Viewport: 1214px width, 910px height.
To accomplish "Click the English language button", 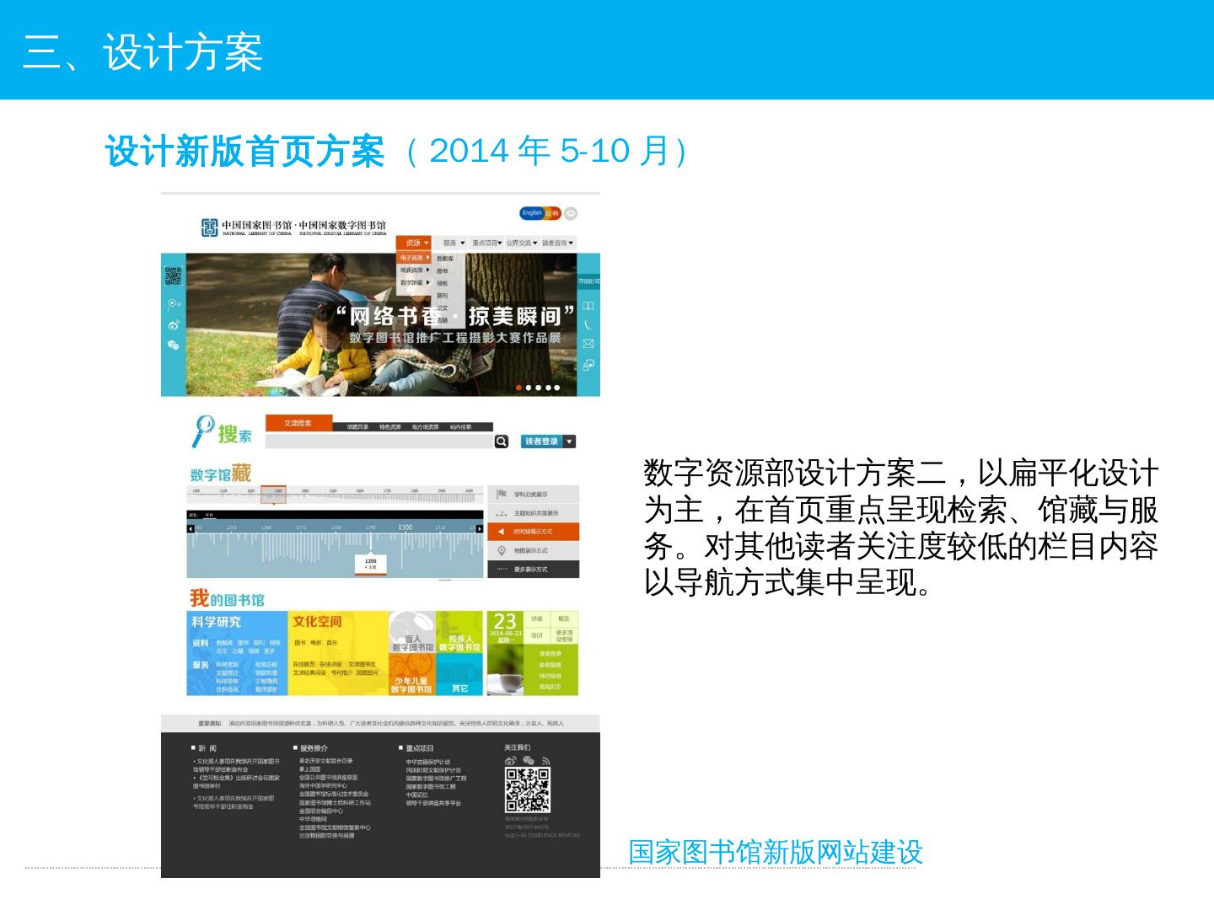I will pyautogui.click(x=532, y=213).
